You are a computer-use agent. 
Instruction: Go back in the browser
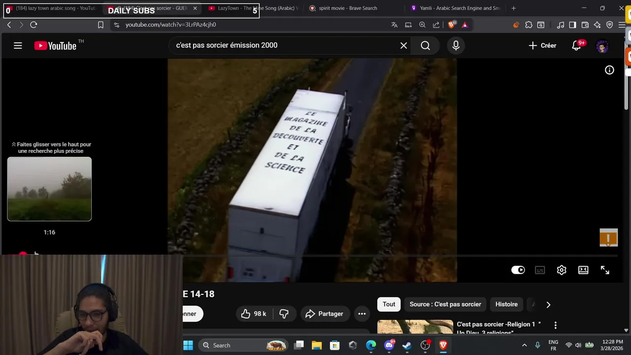pos(9,25)
